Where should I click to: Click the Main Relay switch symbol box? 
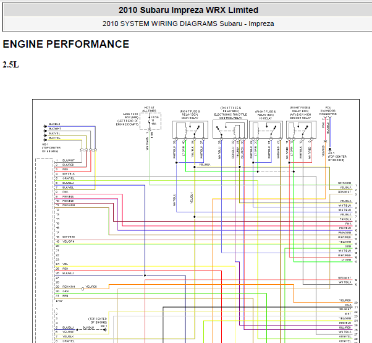tap(190, 130)
